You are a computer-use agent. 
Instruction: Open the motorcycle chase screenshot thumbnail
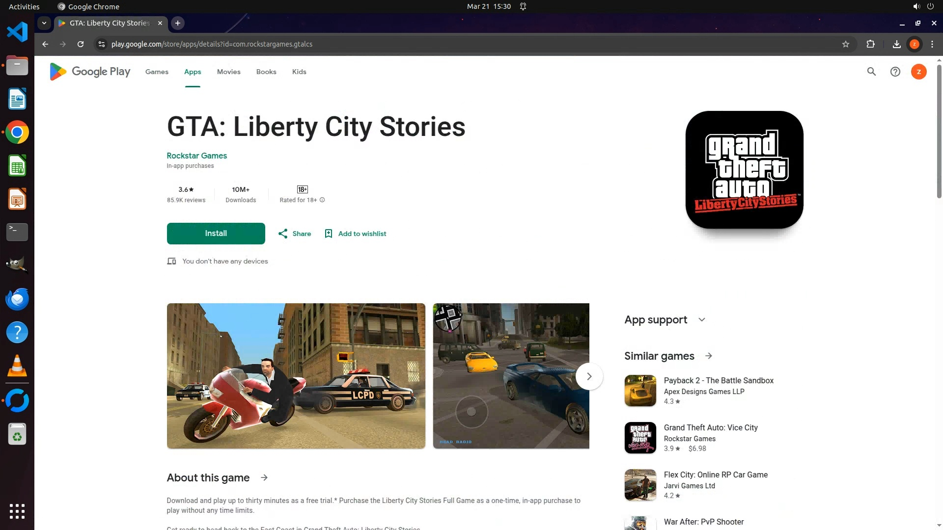[296, 376]
